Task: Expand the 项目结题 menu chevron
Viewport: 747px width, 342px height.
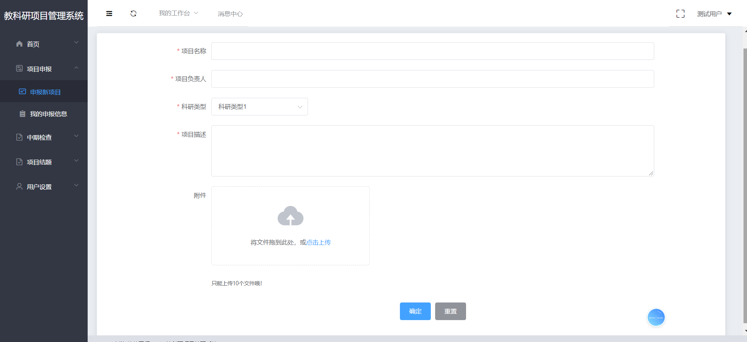Action: tap(76, 160)
